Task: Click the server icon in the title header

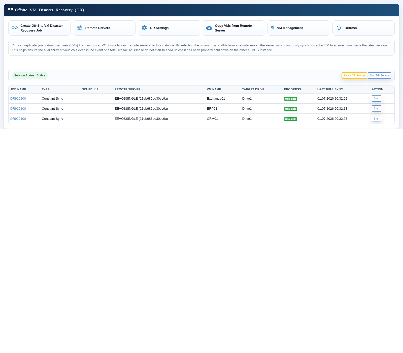Action: [11, 10]
